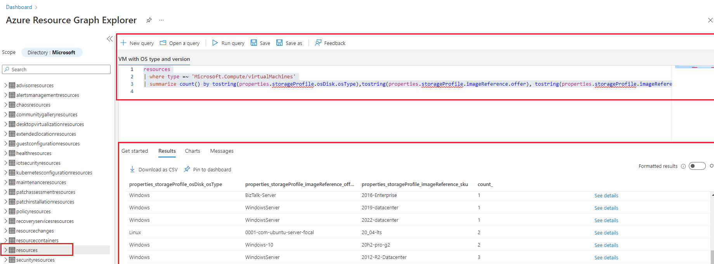This screenshot has width=714, height=264.
Task: Select the resourcecontainers table
Action: (x=37, y=240)
